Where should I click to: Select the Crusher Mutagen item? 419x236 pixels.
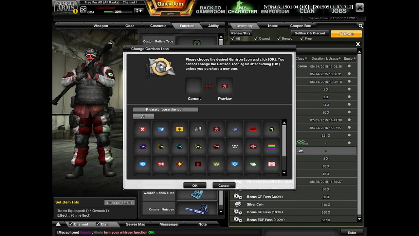(x=197, y=209)
